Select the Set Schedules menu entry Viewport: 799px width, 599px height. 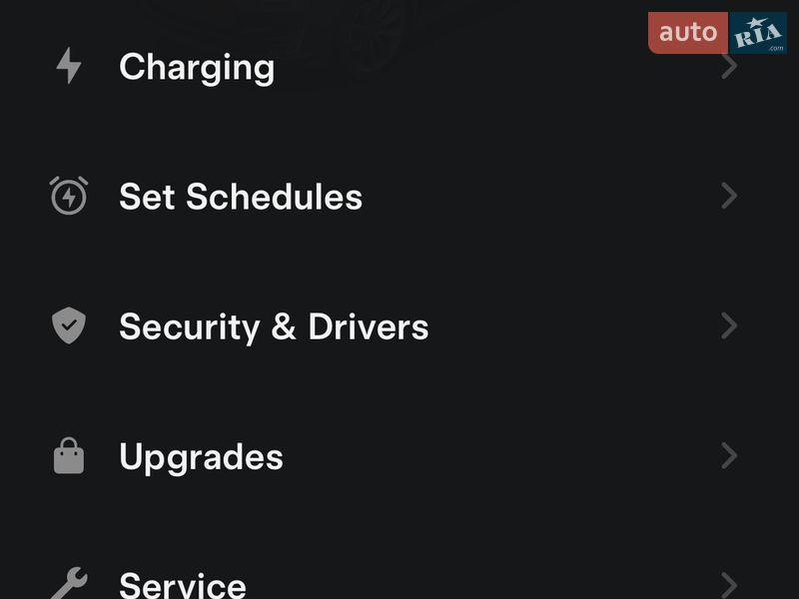point(241,196)
